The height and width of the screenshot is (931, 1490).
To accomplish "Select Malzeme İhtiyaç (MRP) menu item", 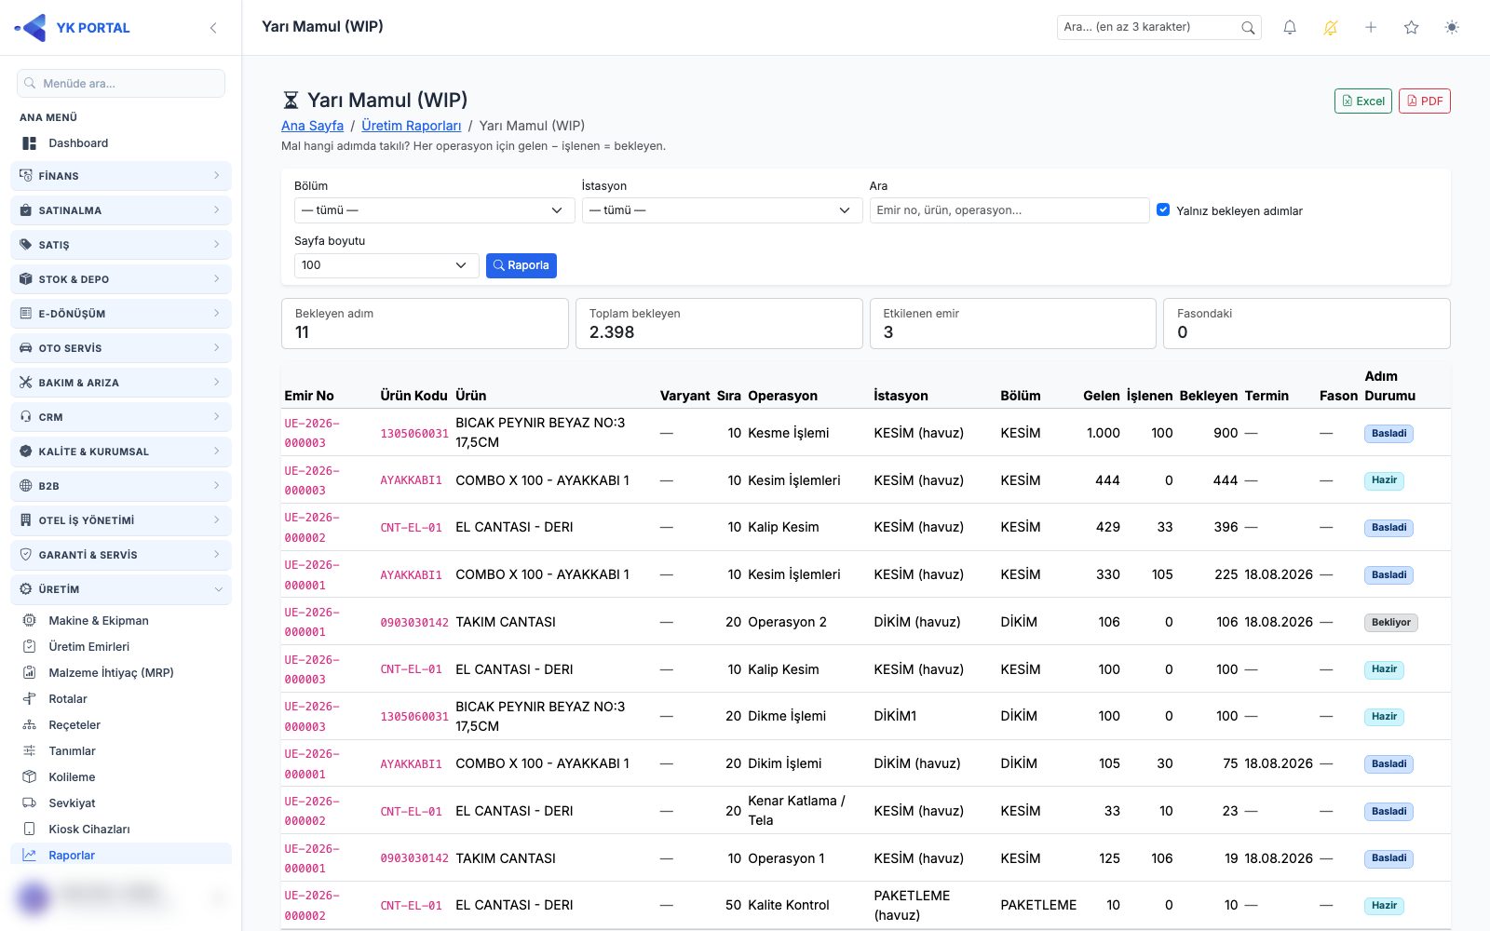I will click(x=111, y=673).
